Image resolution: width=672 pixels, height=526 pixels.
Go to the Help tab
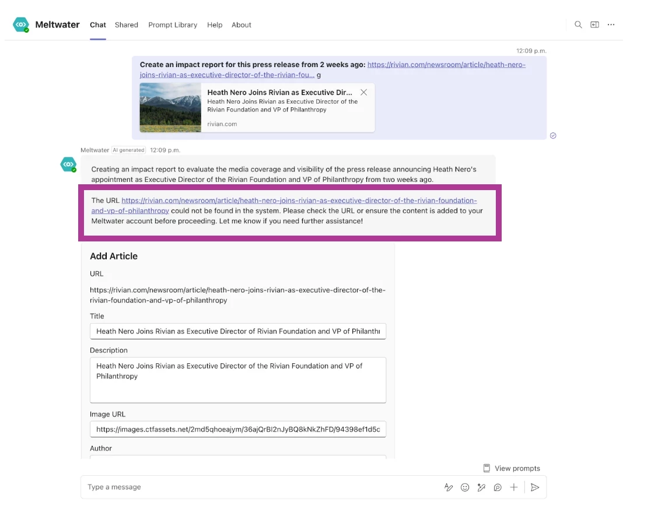(x=215, y=25)
